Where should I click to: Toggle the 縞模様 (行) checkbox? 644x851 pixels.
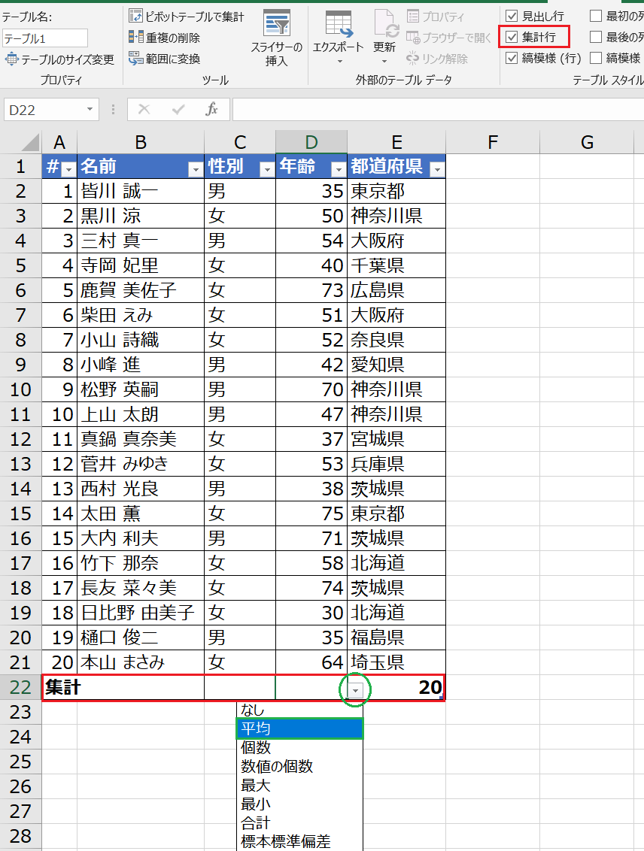click(512, 58)
